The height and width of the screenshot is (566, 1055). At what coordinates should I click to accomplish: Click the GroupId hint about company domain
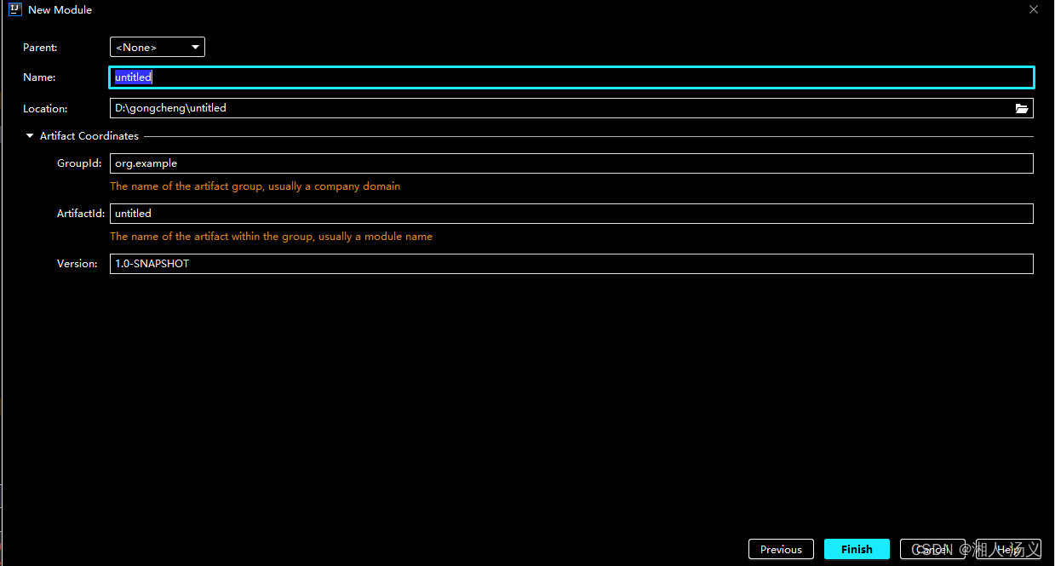point(255,186)
